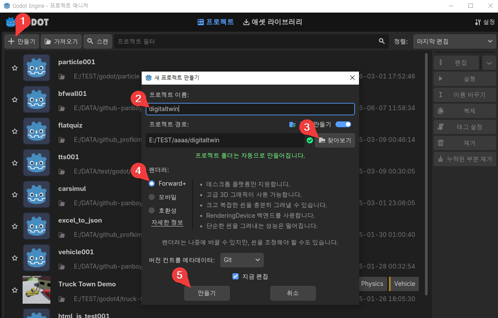The height and width of the screenshot is (318, 498).
Task: Click the star icon next to particle001
Action: click(14, 68)
